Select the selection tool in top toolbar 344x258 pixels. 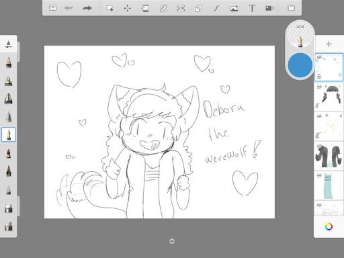click(110, 8)
